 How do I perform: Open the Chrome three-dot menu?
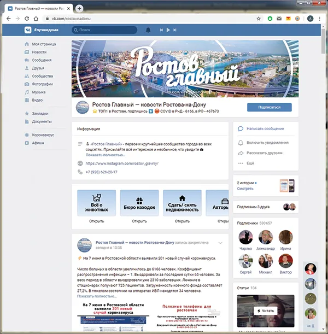320,18
